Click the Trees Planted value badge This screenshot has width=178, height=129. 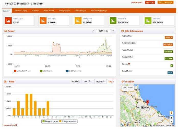click(168, 52)
